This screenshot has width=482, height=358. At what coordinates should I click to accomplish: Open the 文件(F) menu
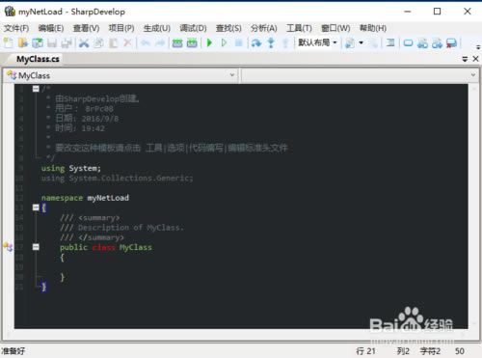(16, 28)
